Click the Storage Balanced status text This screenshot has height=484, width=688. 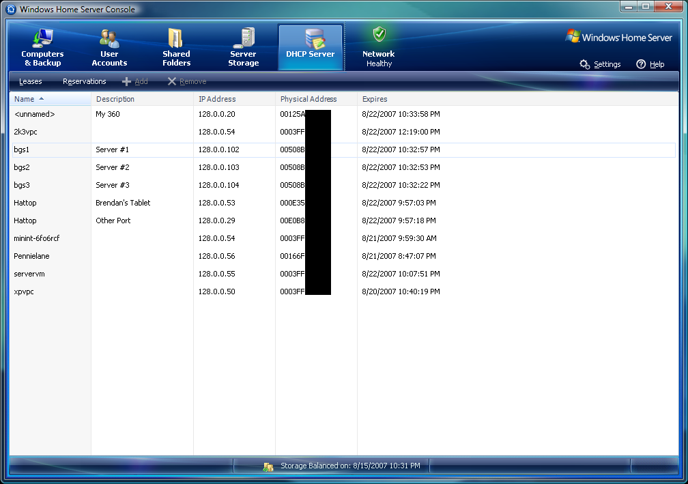coord(350,466)
